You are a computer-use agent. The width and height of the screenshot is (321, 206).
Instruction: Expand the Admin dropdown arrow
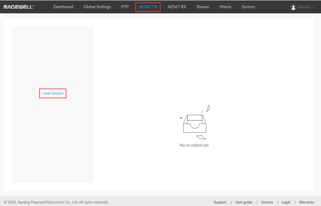click(x=312, y=7)
